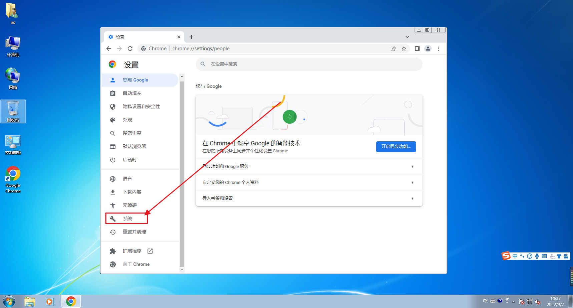Open Windows Explorer from the taskbar

30,302
